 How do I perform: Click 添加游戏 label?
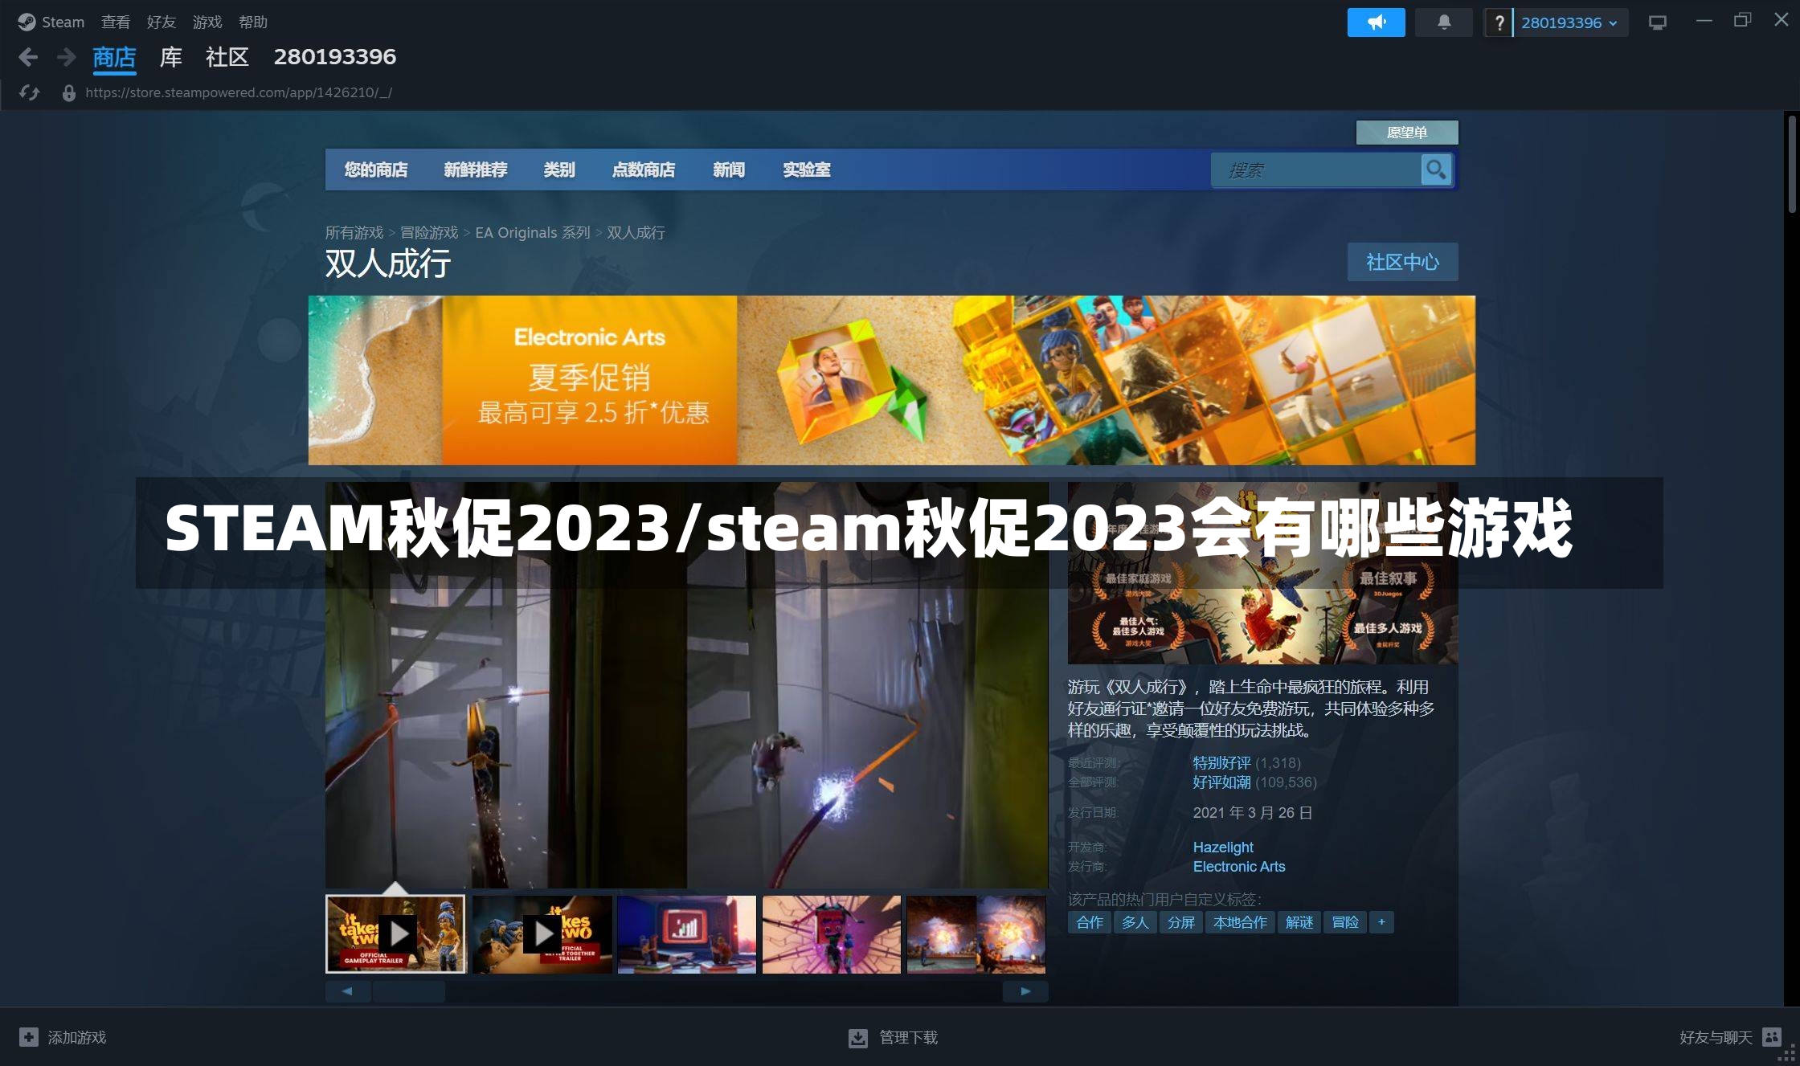[x=77, y=1038]
